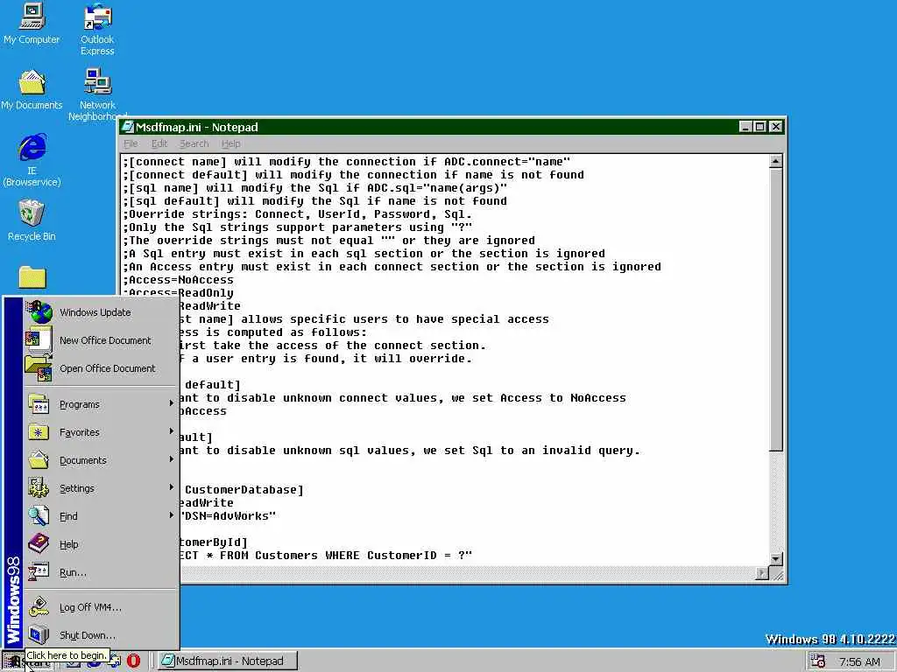Open the My Computer desktop icon
The width and height of the screenshot is (897, 672).
pyautogui.click(x=32, y=24)
